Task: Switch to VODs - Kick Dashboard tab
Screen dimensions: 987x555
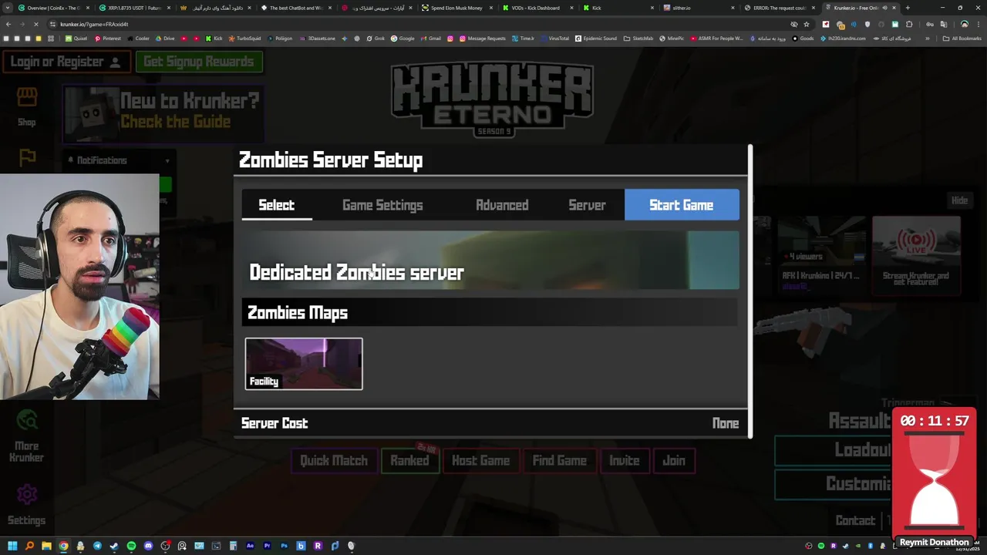Action: pyautogui.click(x=537, y=8)
